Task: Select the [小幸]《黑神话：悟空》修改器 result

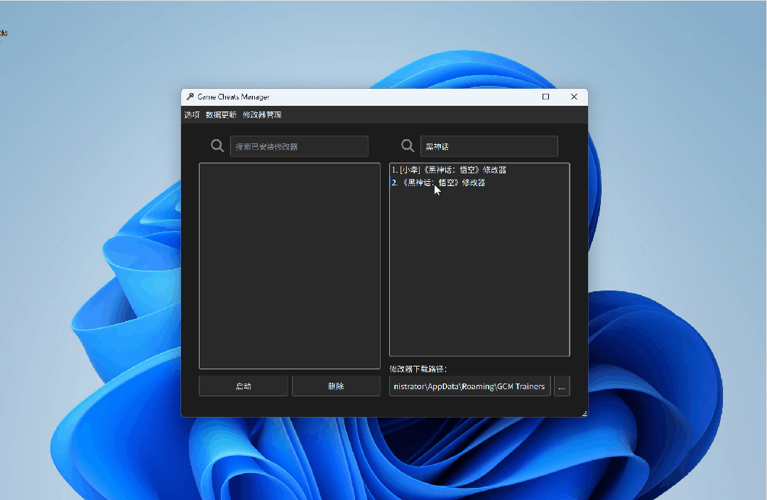Action: click(449, 170)
